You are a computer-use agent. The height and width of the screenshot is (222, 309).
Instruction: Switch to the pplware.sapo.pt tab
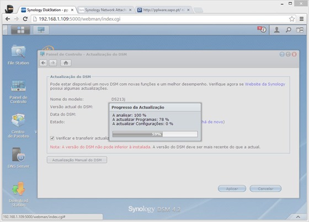[x=163, y=10]
